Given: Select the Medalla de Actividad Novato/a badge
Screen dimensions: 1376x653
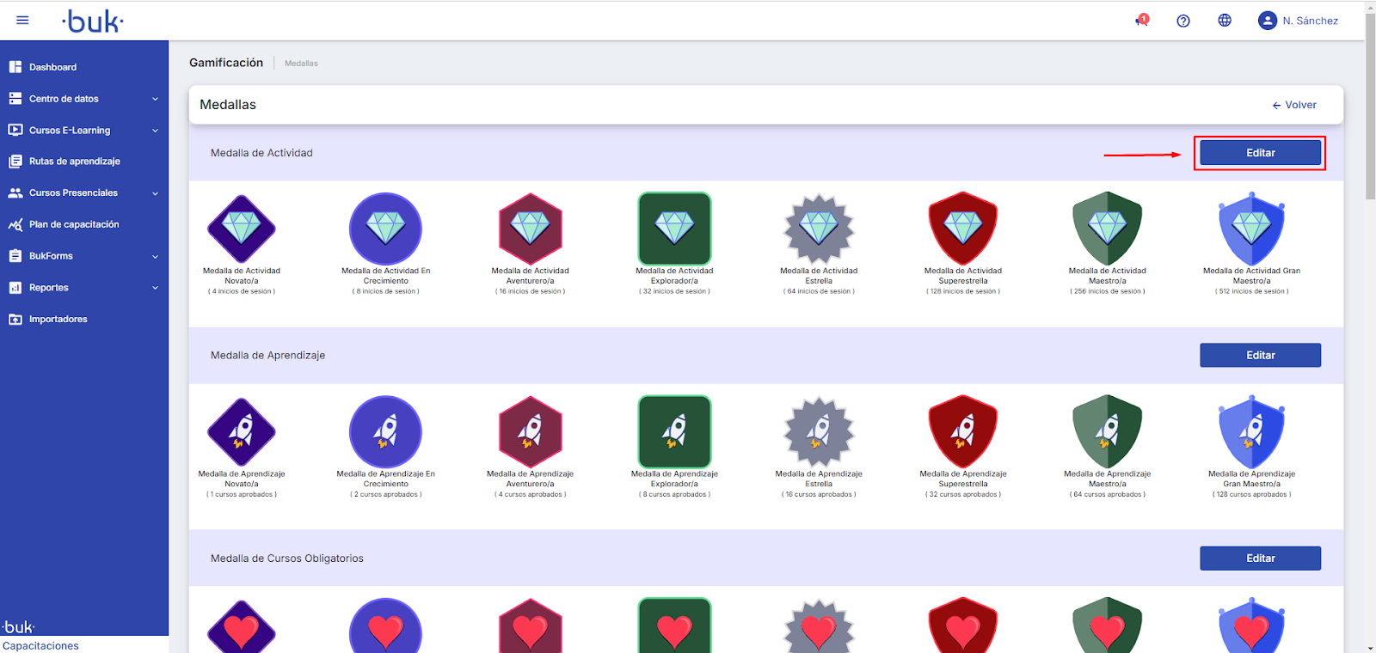Looking at the screenshot, I should pos(242,229).
